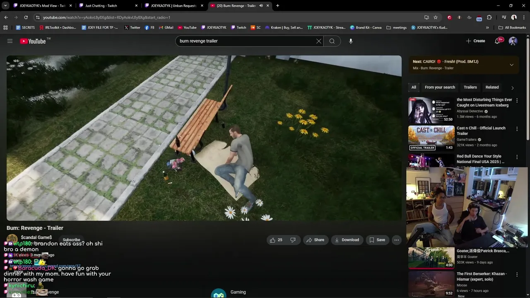Open the Most Disturbing Things video thumbnail
The image size is (530, 298).
click(431, 110)
